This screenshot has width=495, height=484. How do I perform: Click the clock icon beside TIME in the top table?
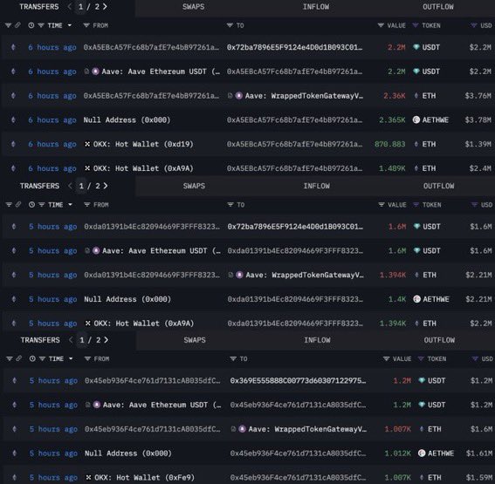coord(31,25)
